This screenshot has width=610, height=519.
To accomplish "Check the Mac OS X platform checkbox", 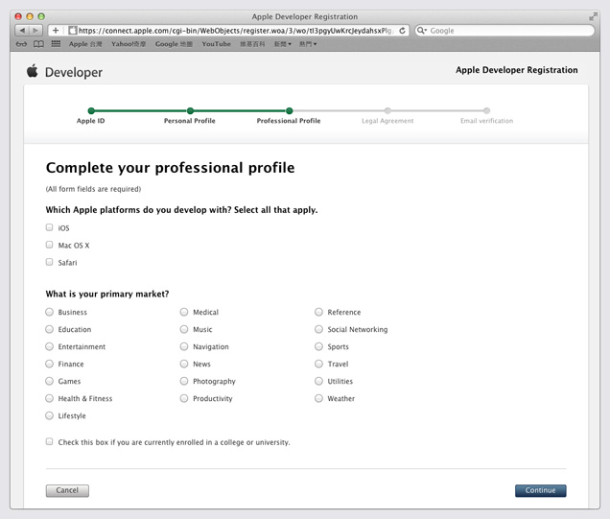I will [x=50, y=245].
